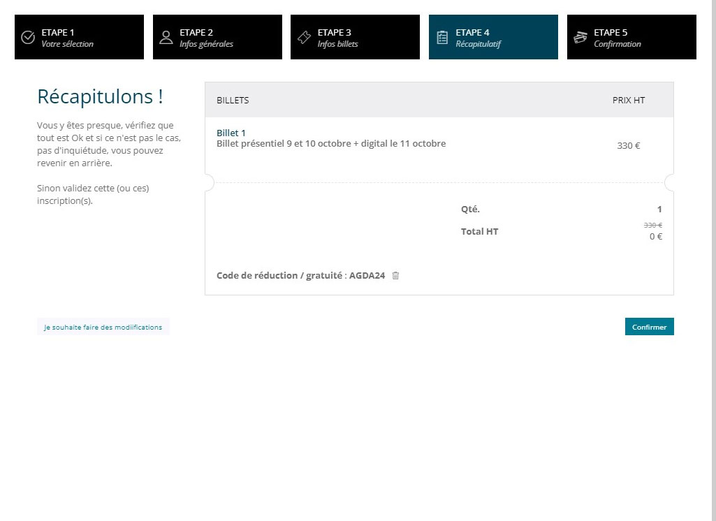716x521 pixels.
Task: Click the checkmark icon on Etape 1
Action: point(28,38)
